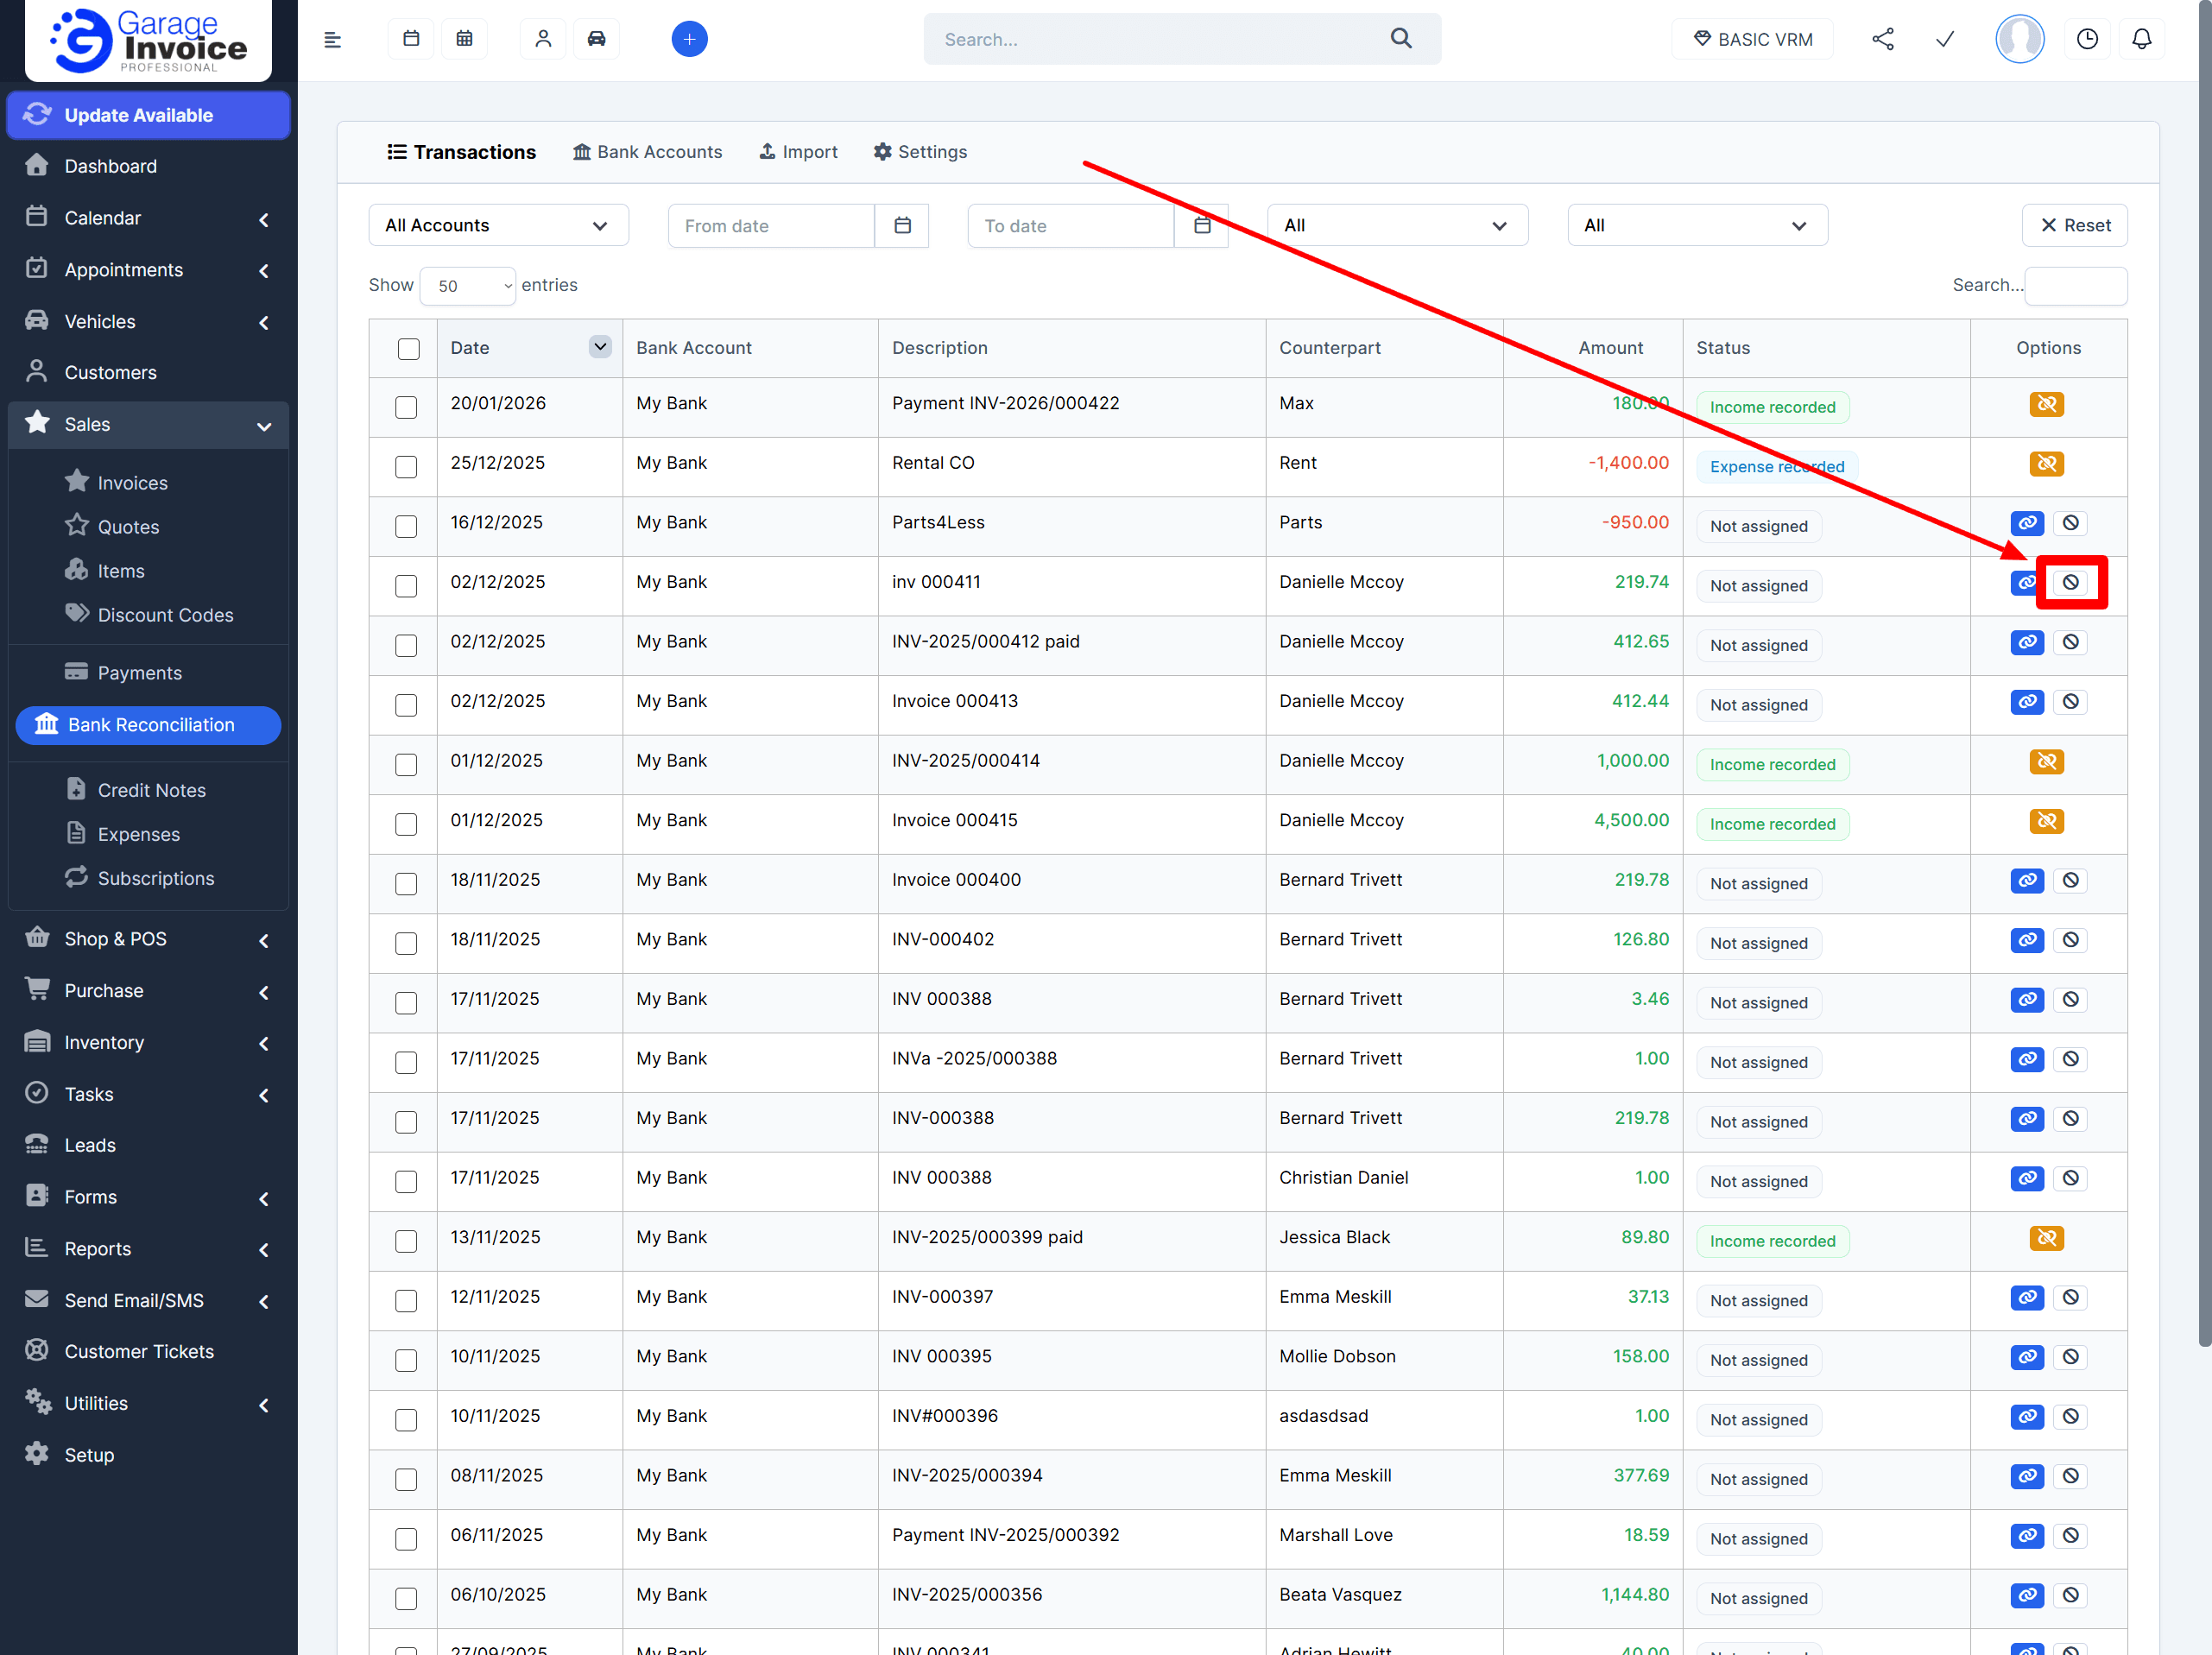Image resolution: width=2212 pixels, height=1655 pixels.
Task: Click the unlink icon for Rental CO row
Action: [x=2046, y=464]
